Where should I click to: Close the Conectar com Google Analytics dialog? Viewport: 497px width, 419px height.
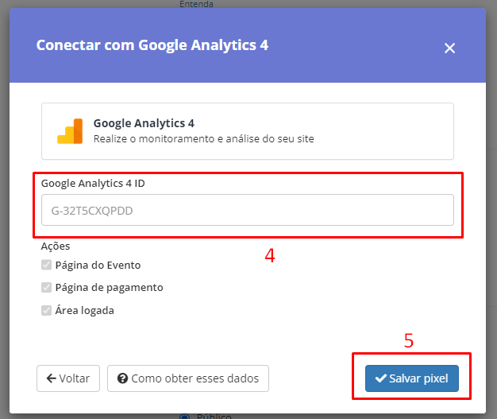[449, 48]
